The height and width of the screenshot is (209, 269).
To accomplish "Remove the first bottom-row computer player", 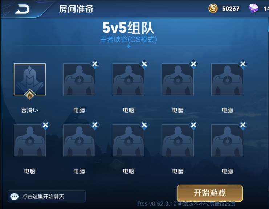I will click(x=45, y=125).
